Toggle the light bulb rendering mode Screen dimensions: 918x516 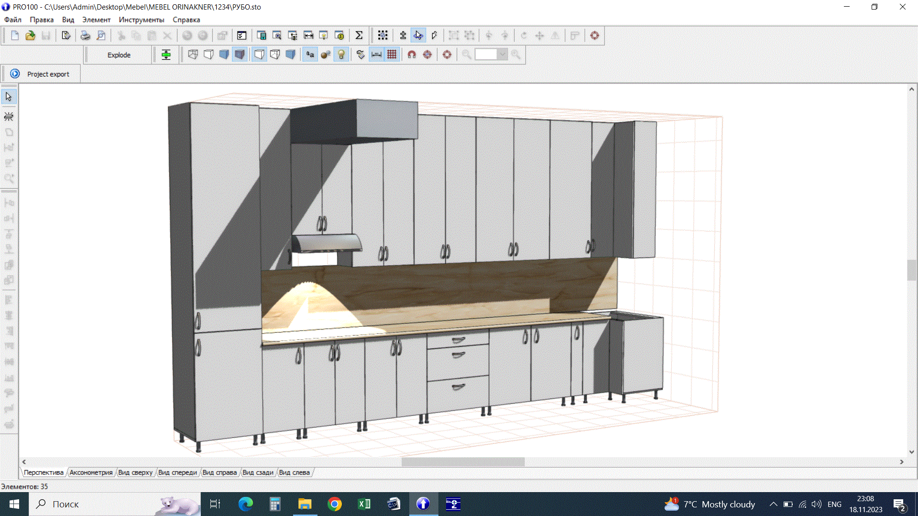(x=341, y=54)
